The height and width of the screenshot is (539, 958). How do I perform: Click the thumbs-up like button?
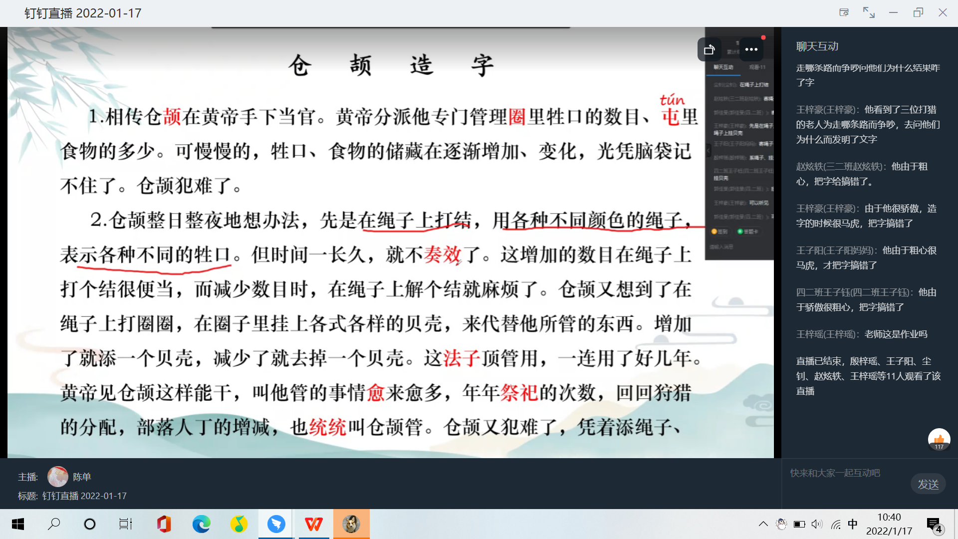[x=939, y=440]
